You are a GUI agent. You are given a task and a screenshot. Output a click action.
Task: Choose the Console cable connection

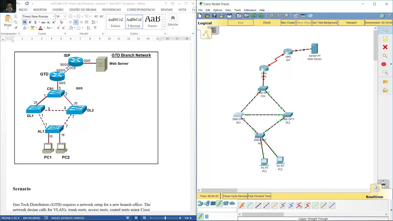coord(250,206)
